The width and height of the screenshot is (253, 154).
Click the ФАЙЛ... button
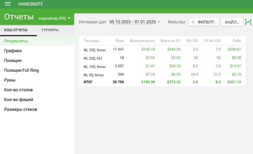coord(232,22)
